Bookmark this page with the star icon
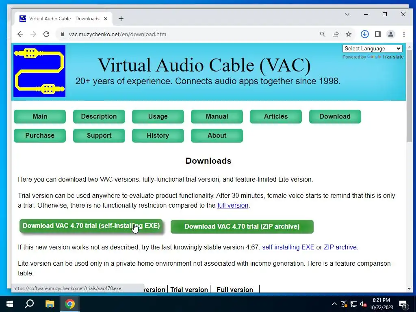This screenshot has height=312, width=416. [x=349, y=34]
